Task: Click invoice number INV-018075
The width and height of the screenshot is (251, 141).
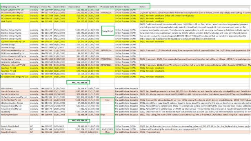Action: tap(47, 89)
